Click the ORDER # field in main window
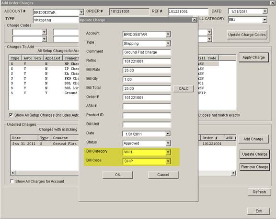This screenshot has height=219, width=276. [x=129, y=12]
